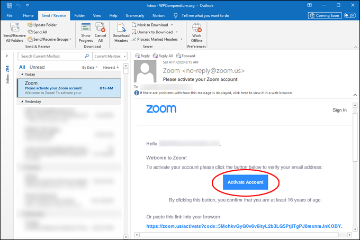Collapse the Today group

point(22,74)
